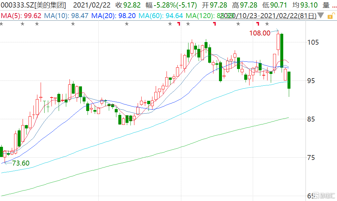Click the high price 高97.28

pyautogui.click(x=245, y=5)
